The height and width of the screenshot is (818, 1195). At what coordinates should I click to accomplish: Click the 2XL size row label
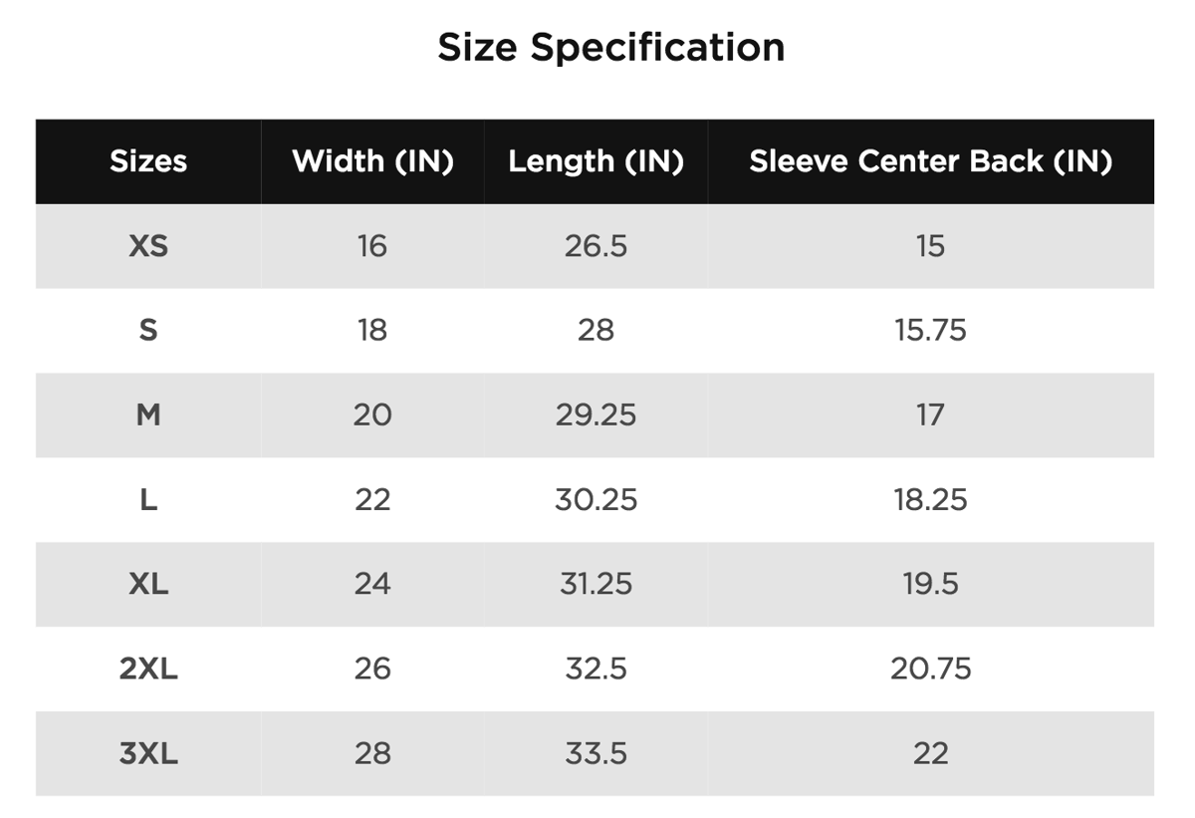pos(148,669)
